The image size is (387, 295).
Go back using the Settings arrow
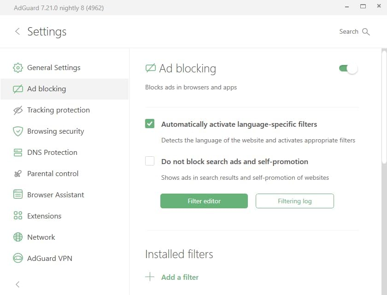pos(18,31)
